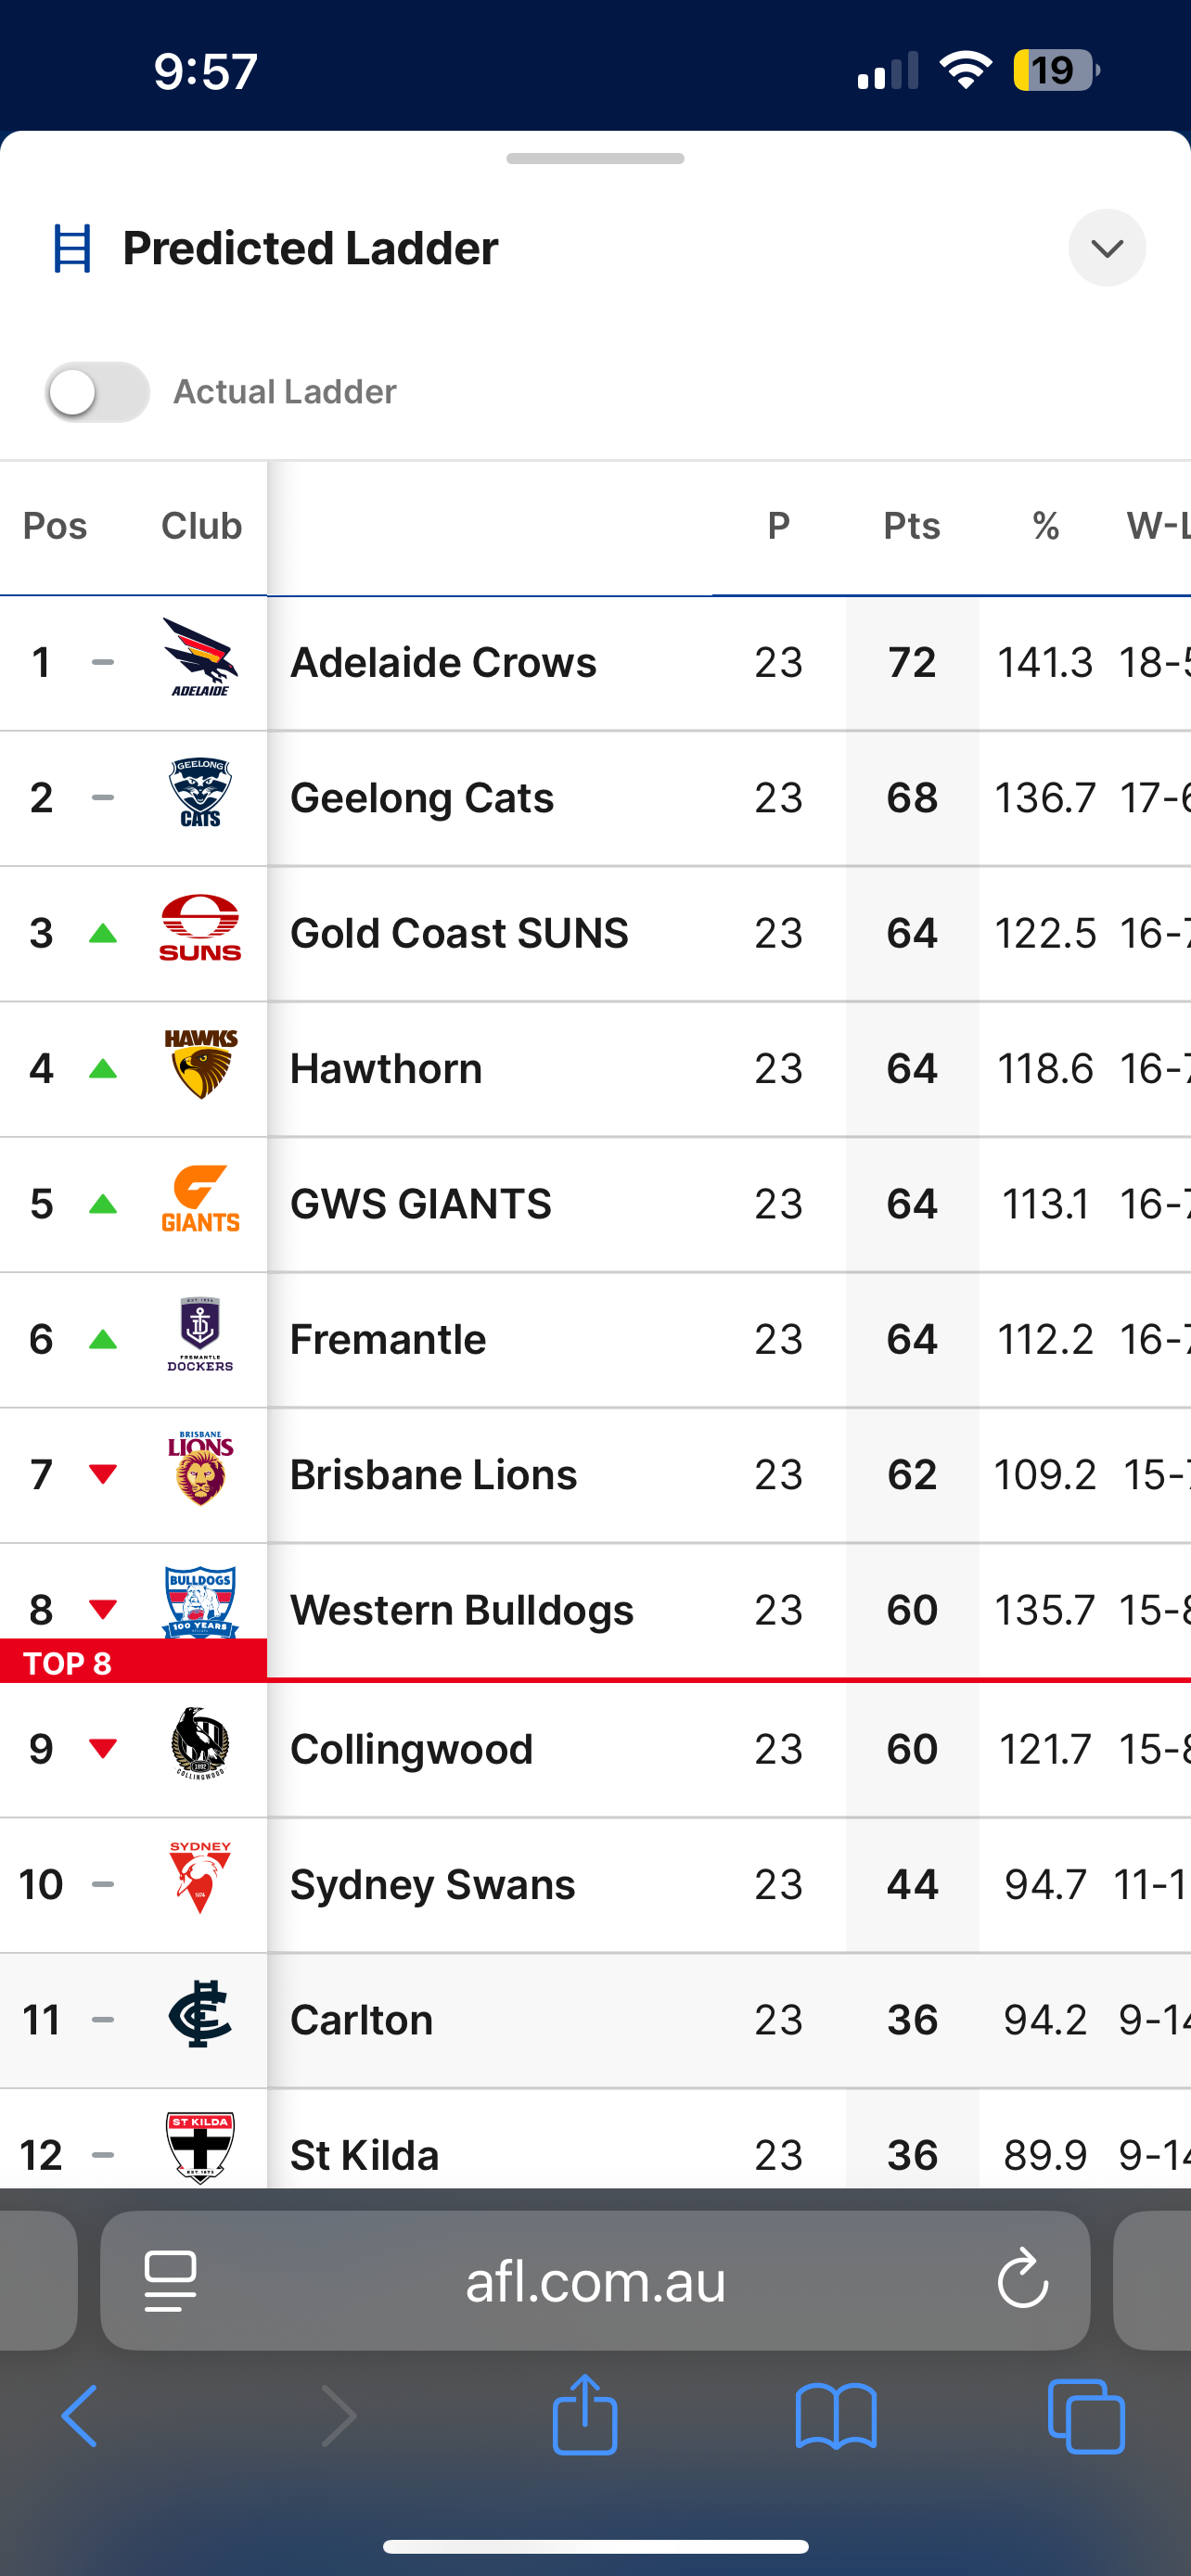Tap the GWS GIANTS logo
The width and height of the screenshot is (1191, 2576).
[x=200, y=1199]
